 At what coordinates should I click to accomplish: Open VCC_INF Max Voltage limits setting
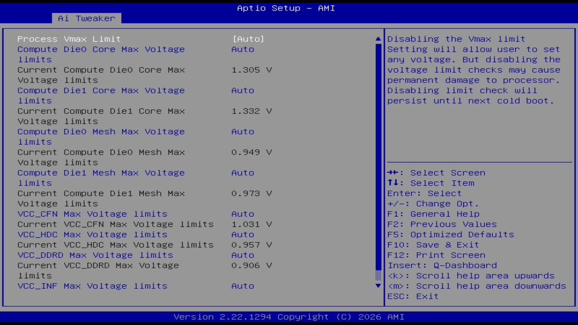coord(92,286)
